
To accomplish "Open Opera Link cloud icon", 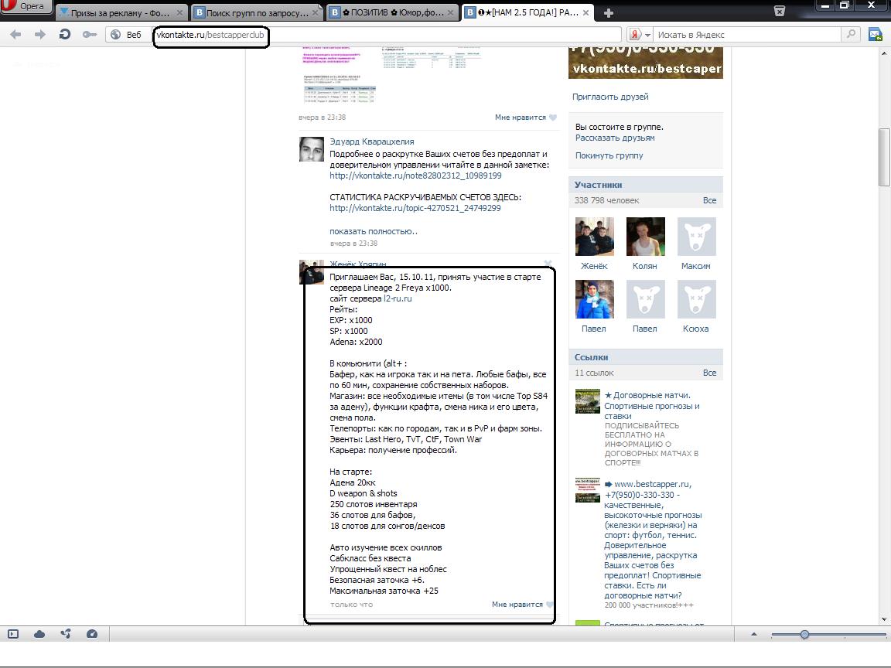I will click(x=39, y=634).
